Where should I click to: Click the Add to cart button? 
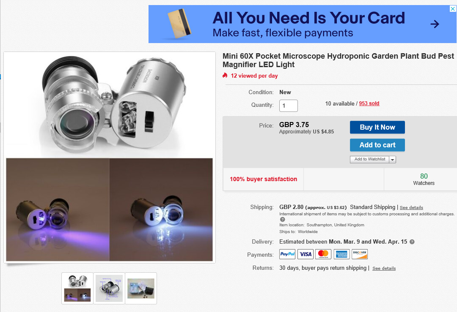click(x=377, y=145)
